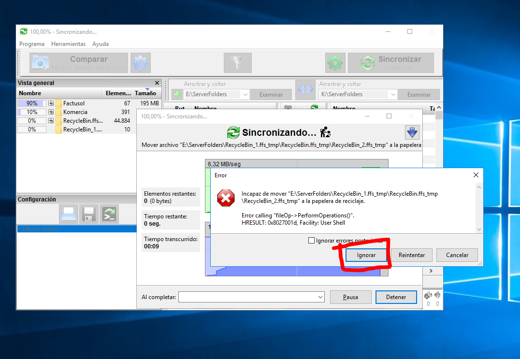Image resolution: width=520 pixels, height=359 pixels.
Task: Click the blue comparison settings gear icon
Action: 141,63
